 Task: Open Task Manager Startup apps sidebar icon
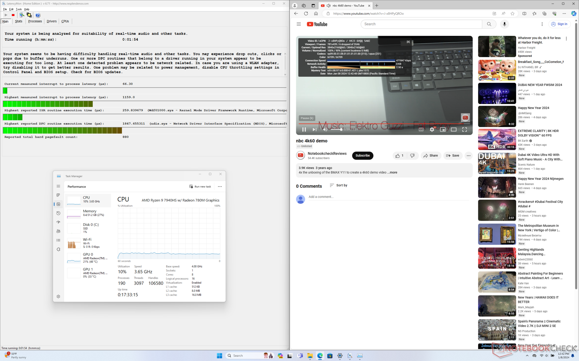(58, 222)
